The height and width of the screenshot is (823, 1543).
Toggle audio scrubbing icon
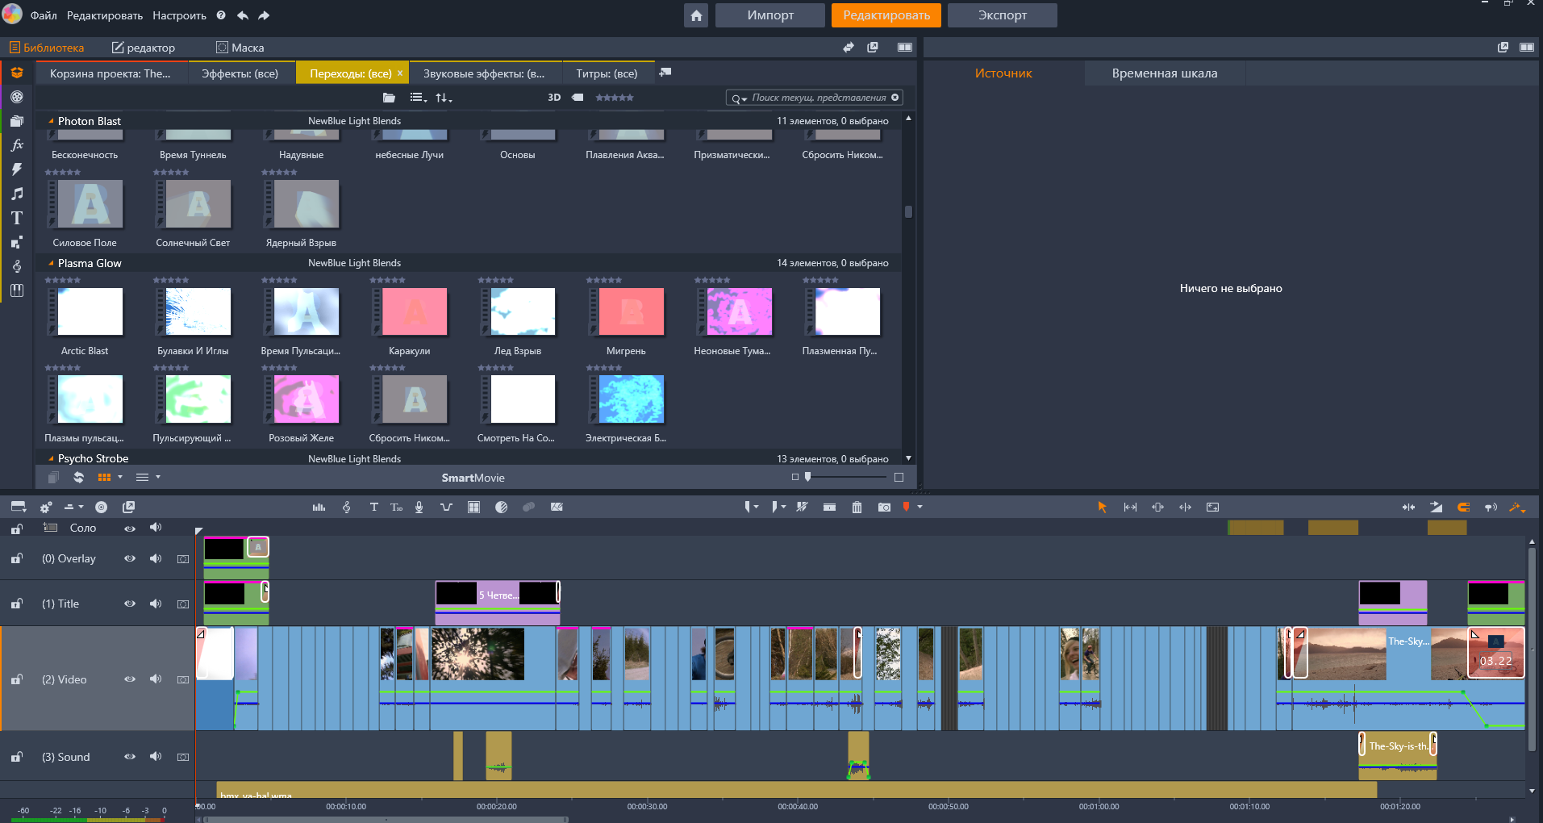(1491, 508)
